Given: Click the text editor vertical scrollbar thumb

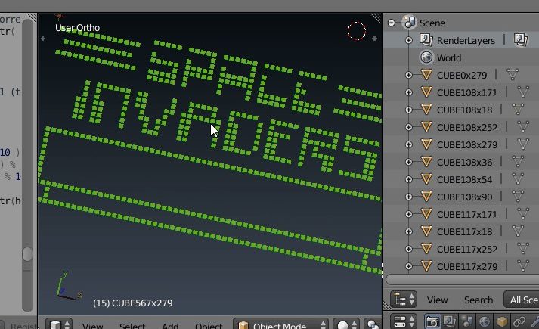Looking at the screenshot, I should tap(27, 254).
